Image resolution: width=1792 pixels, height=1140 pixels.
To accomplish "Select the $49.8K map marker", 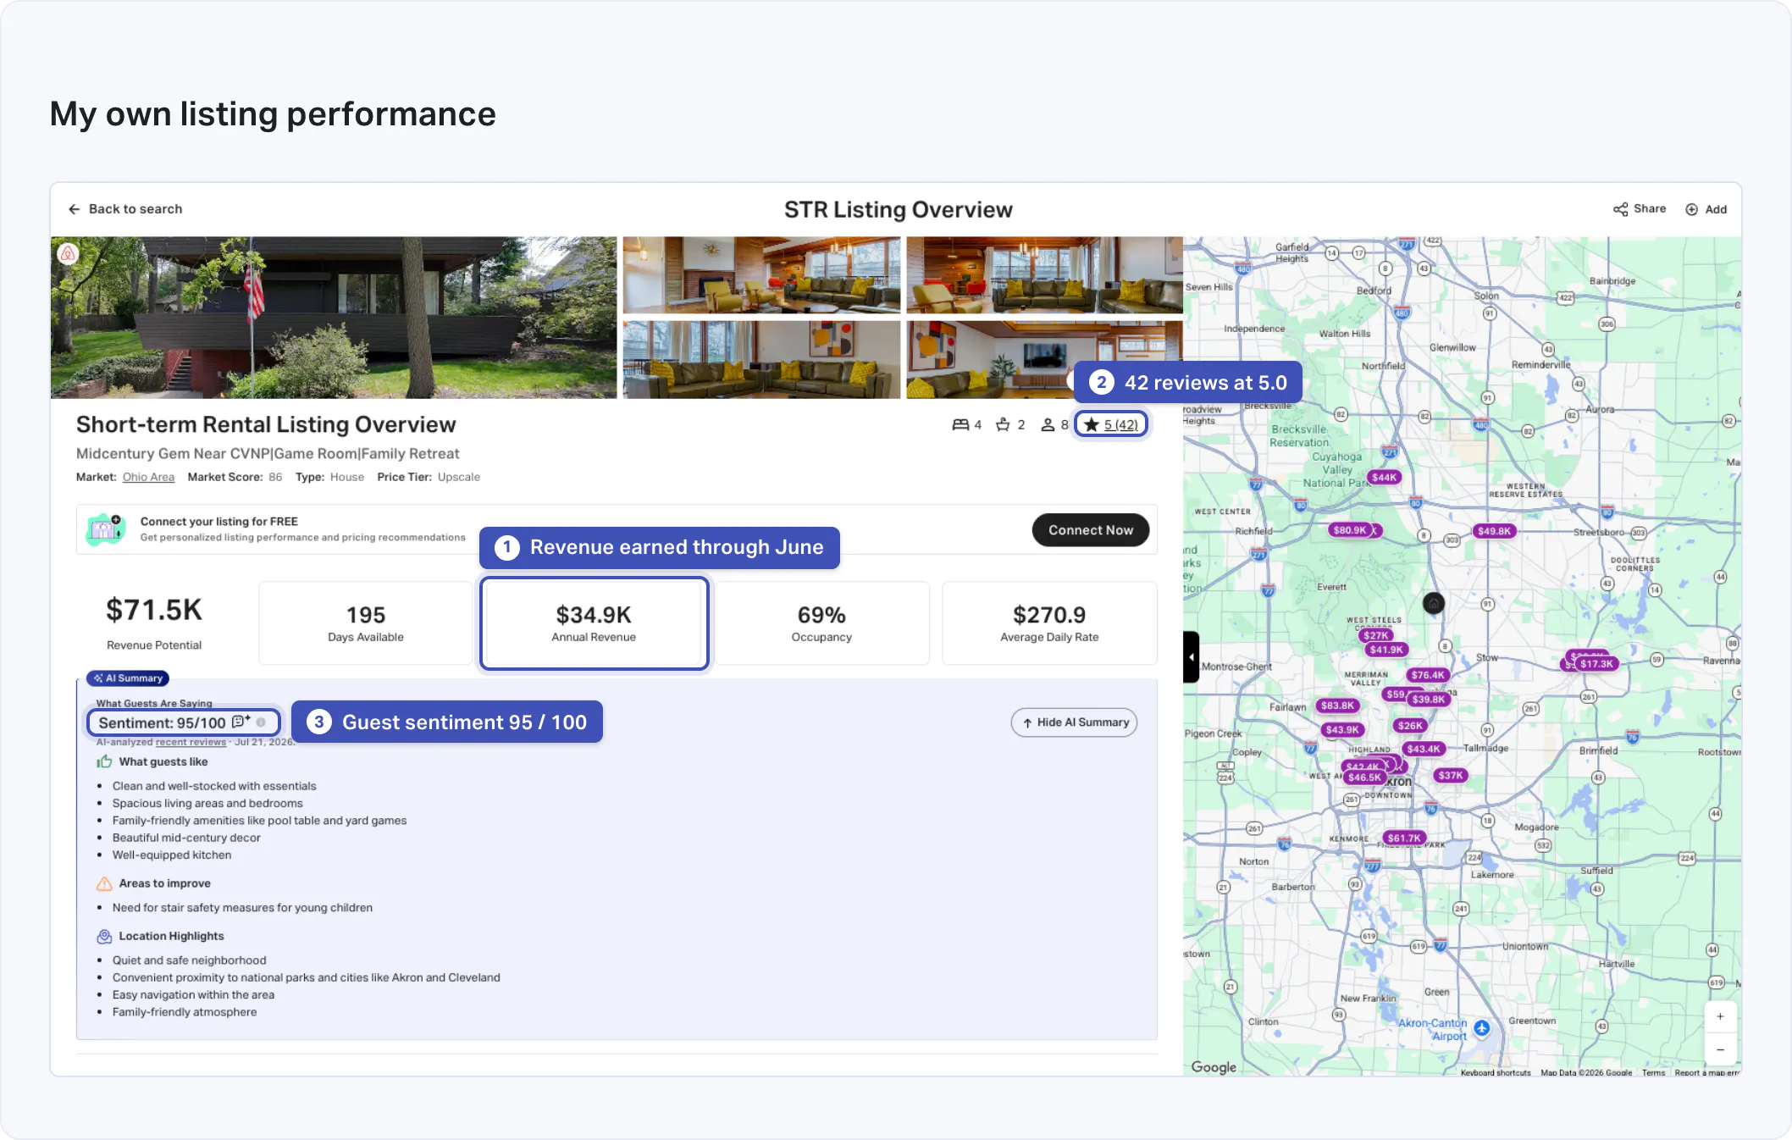I will (x=1494, y=531).
